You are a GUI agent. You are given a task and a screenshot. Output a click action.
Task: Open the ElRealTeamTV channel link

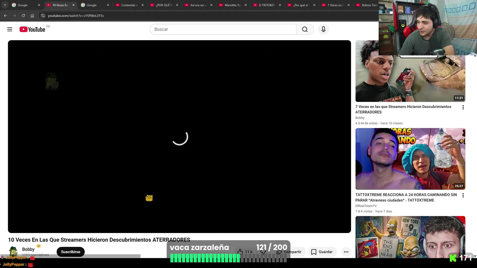click(x=366, y=206)
